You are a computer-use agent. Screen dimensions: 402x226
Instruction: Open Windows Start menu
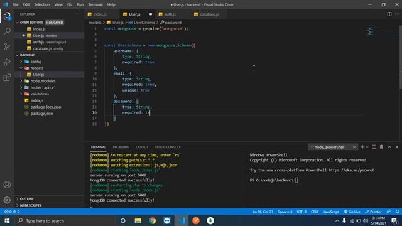tap(7, 220)
